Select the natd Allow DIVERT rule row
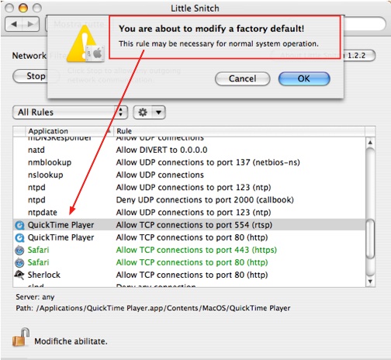 [189, 150]
